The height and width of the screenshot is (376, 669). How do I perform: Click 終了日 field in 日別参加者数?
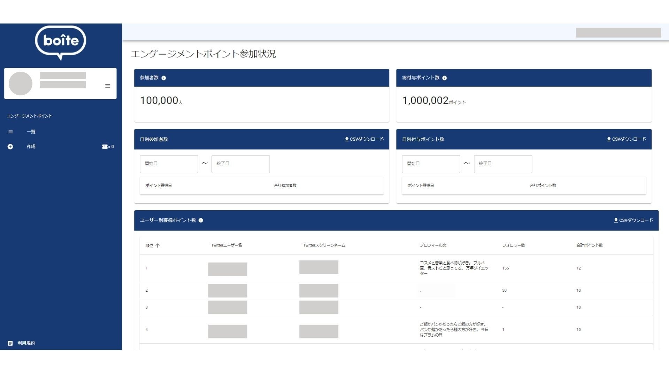pyautogui.click(x=240, y=164)
